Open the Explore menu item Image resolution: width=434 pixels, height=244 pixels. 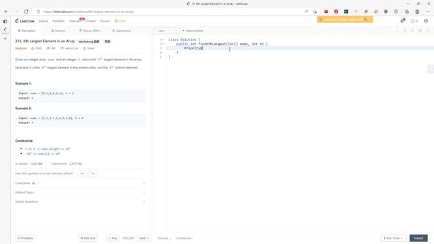(x=43, y=21)
